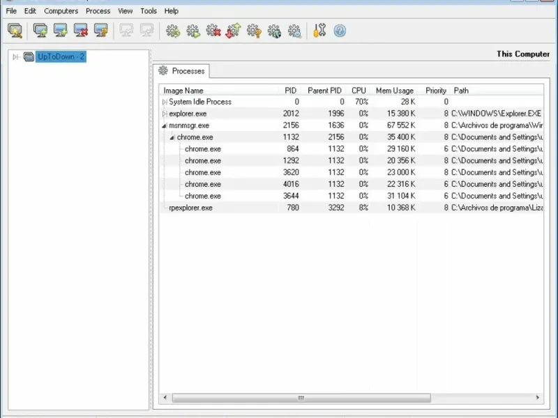Click the find process magnifier gear icon
558x418 pixels.
[x=294, y=31]
